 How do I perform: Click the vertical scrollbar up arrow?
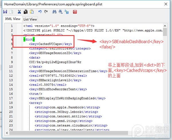tap(165, 25)
